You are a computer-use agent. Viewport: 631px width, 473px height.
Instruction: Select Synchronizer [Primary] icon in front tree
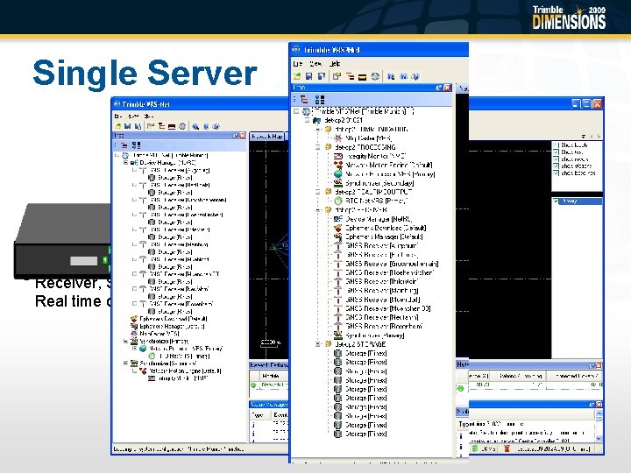(x=338, y=335)
